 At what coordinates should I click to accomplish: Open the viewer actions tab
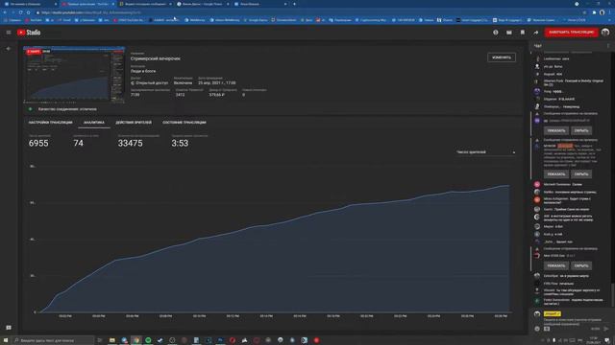pos(134,123)
